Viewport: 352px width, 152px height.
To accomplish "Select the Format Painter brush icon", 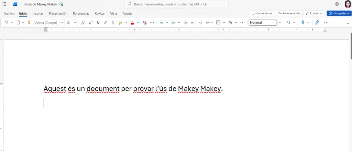I will point(29,23).
